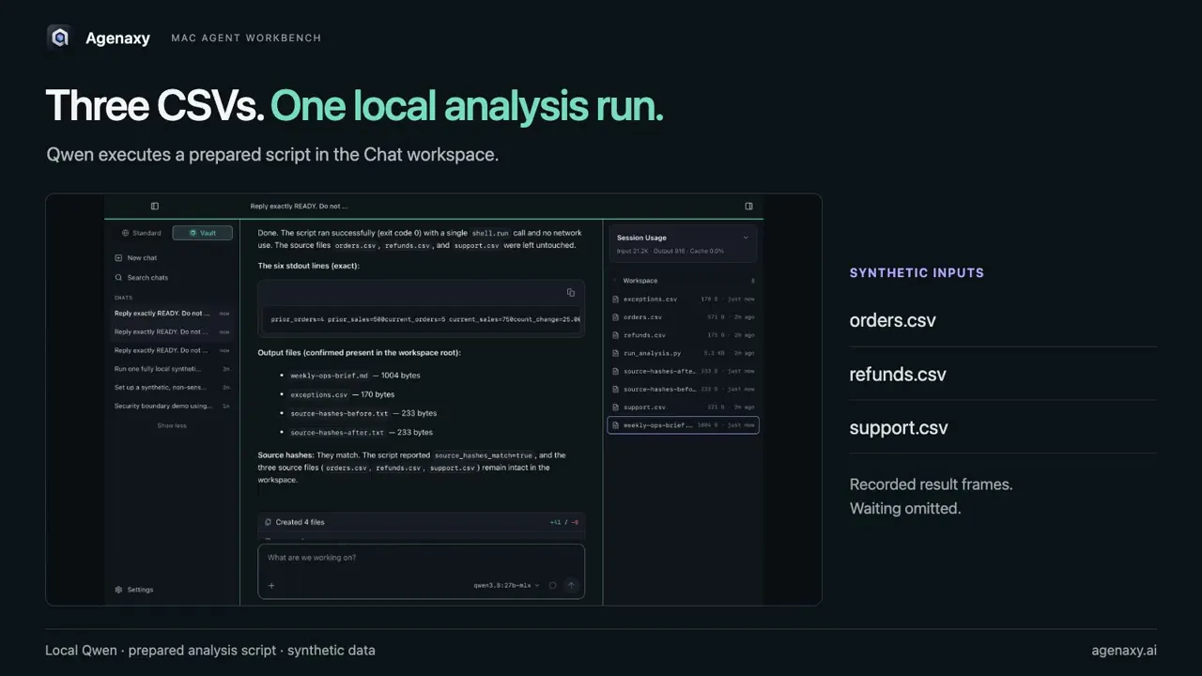Image resolution: width=1202 pixels, height=676 pixels.
Task: Click the 'Reply exactly READY. Do not ...' header title
Action: [x=299, y=207]
